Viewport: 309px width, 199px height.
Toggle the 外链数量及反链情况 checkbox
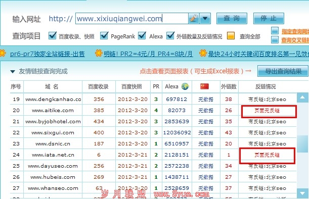point(170,36)
